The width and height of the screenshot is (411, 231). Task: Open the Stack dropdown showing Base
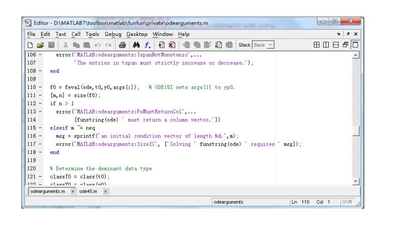coord(263,45)
